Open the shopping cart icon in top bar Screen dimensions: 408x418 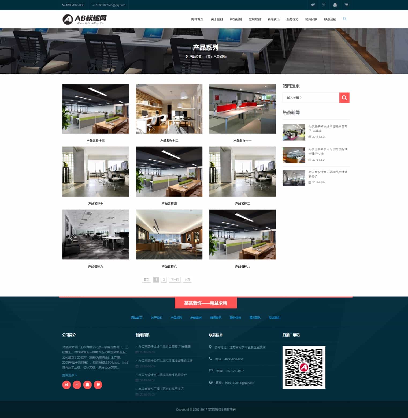coord(346,5)
